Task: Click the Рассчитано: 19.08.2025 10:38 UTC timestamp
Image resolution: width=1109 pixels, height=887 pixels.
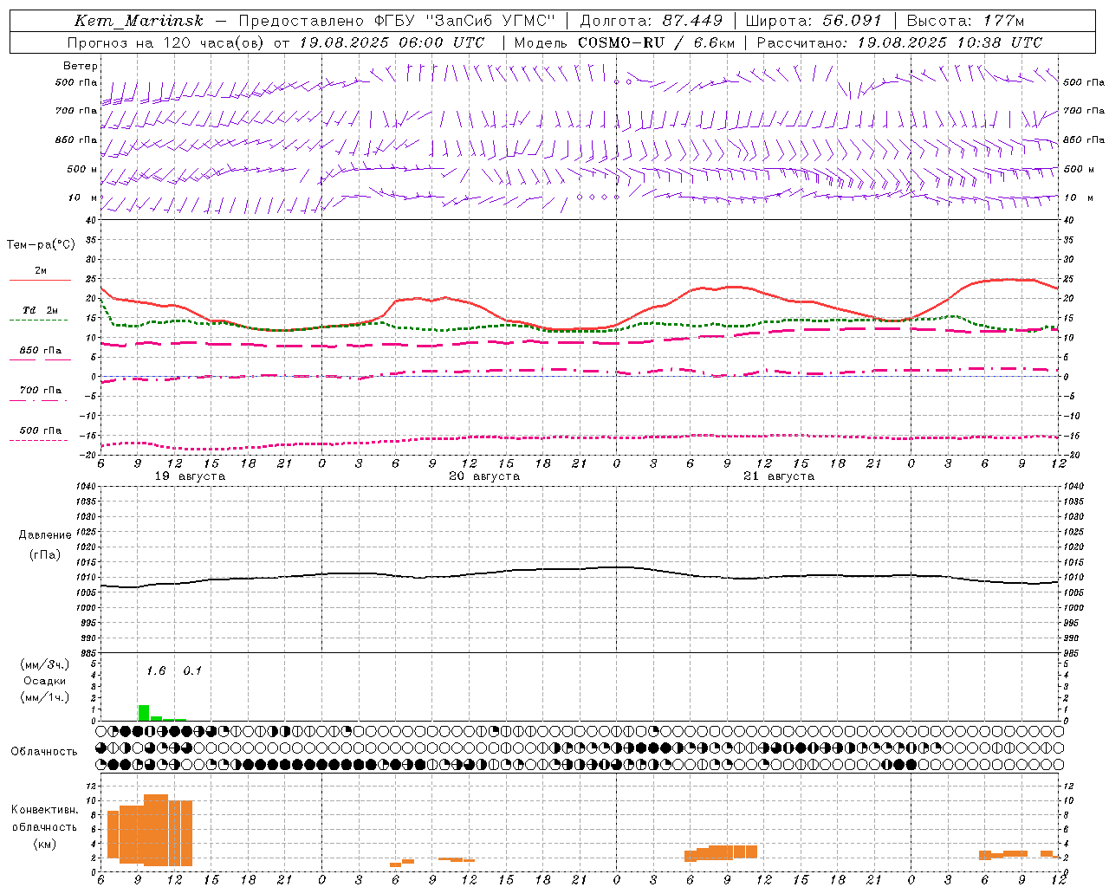Action: 899,42
